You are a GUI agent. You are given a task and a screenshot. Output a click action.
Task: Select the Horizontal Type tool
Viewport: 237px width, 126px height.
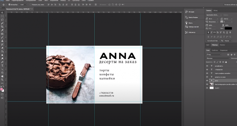[x=2, y=66]
